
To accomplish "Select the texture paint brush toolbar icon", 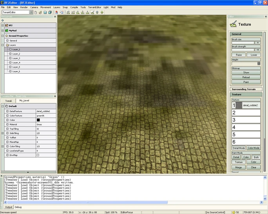I will pos(92,12).
